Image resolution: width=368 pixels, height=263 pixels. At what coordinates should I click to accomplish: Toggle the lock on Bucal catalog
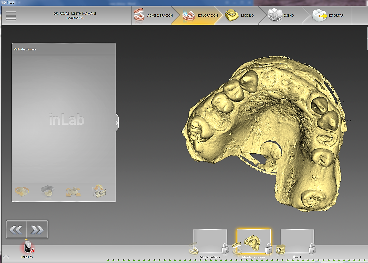tap(312, 248)
